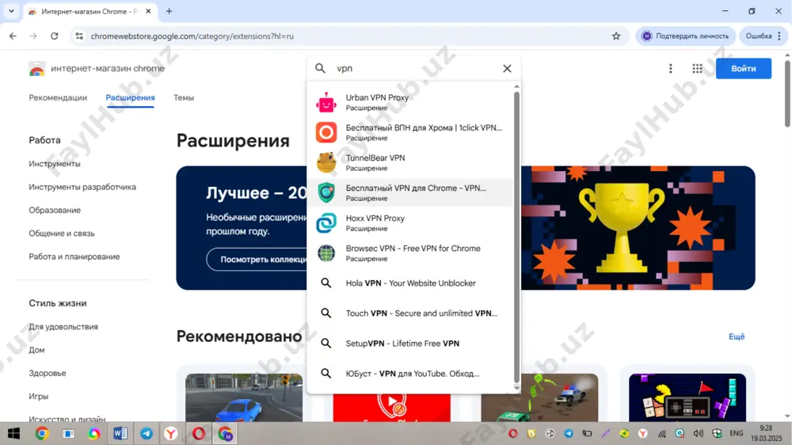
Task: Open Hoxx VPN Proxy suggestion
Action: [410, 222]
